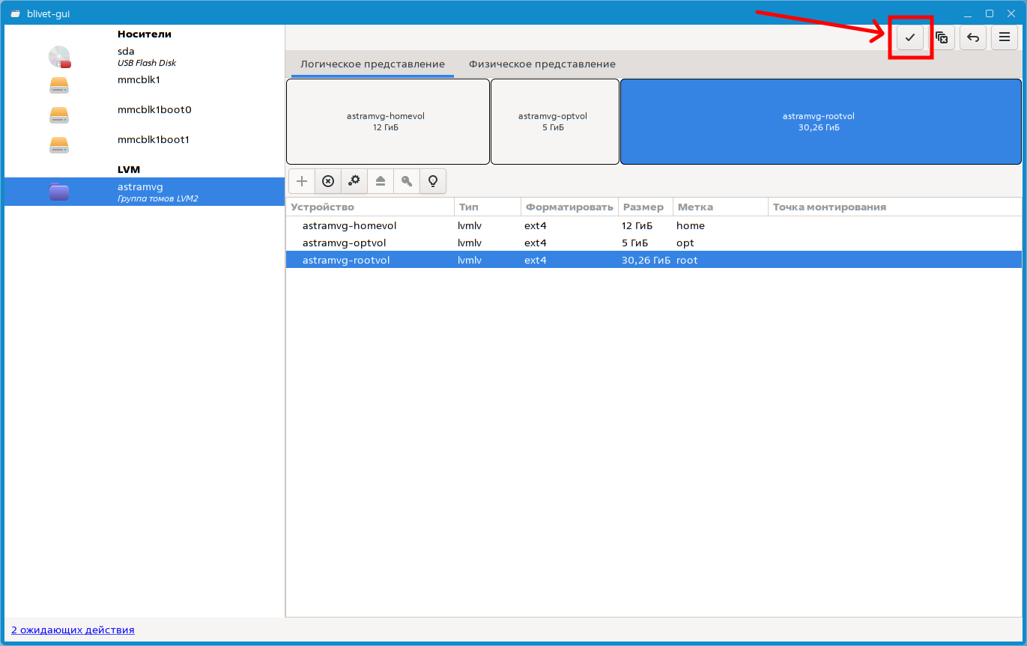Sort by the Размер column header

pyautogui.click(x=643, y=207)
